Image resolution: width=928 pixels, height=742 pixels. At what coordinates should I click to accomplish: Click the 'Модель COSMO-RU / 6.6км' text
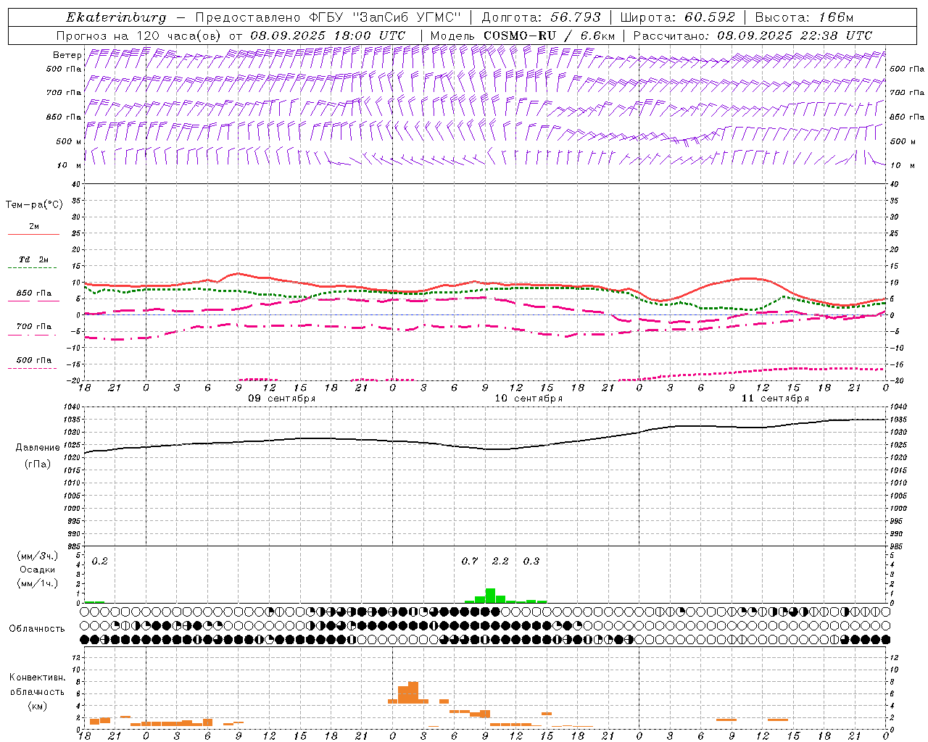click(523, 36)
